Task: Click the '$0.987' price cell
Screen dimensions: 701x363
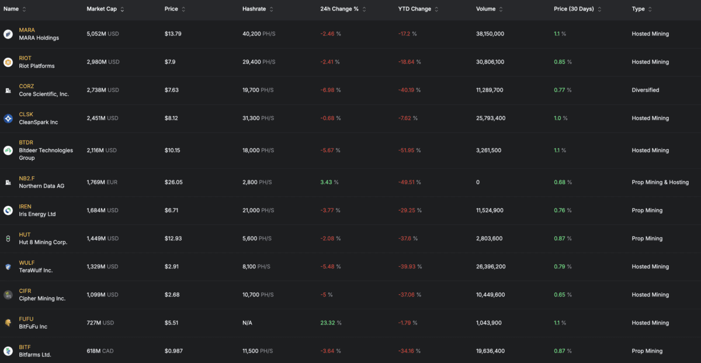Action: tap(173, 351)
